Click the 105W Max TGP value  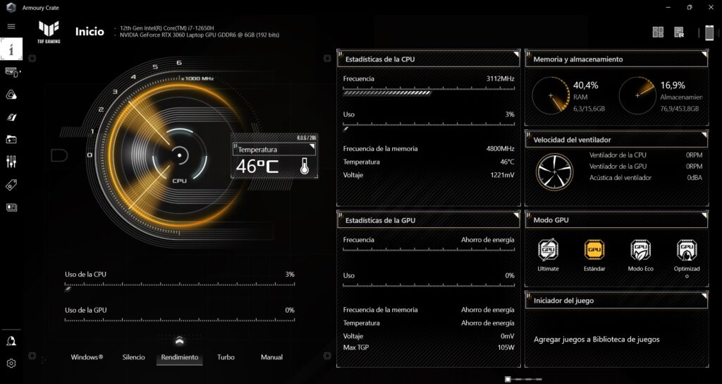point(506,347)
